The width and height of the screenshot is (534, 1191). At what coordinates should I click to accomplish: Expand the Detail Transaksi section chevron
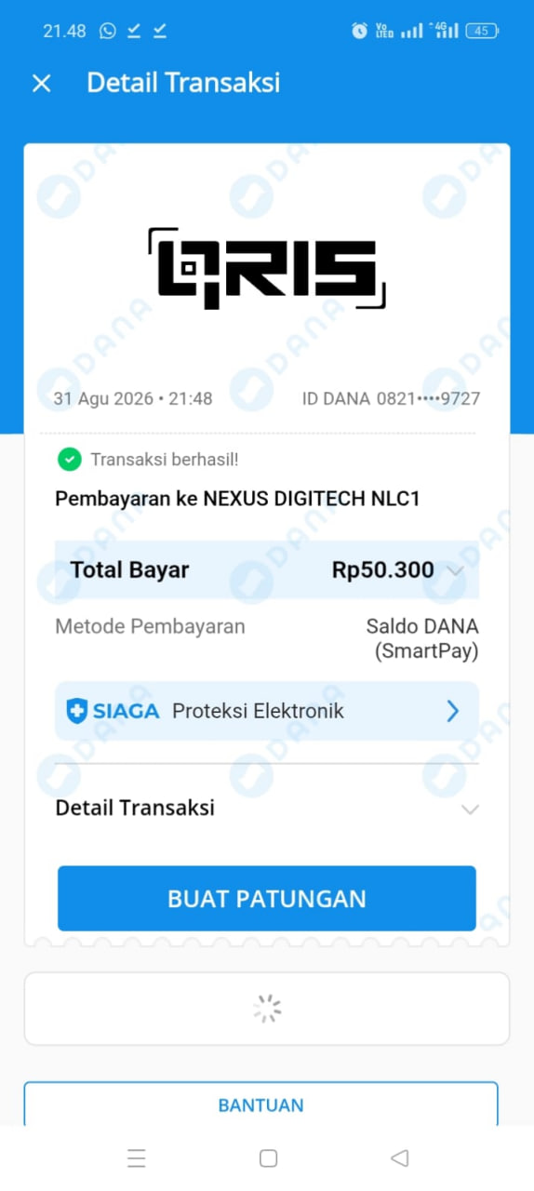470,809
